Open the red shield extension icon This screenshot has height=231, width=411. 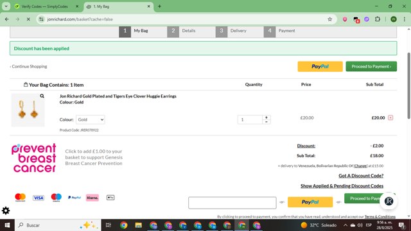click(x=345, y=19)
